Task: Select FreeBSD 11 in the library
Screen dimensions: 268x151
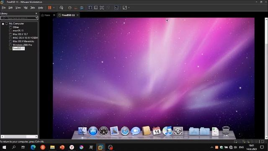Action: [x=18, y=49]
